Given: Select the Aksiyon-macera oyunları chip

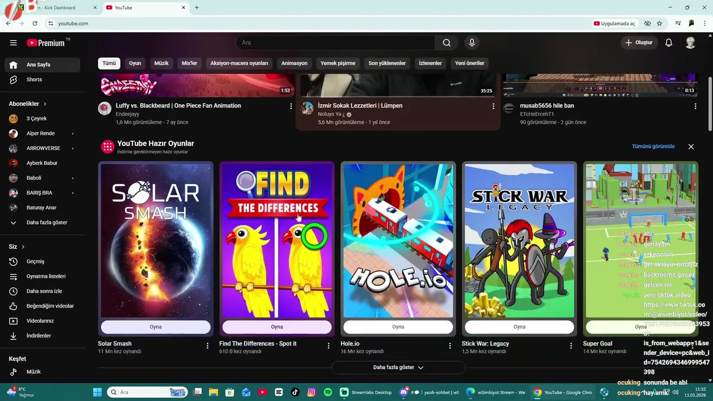Looking at the screenshot, I should click(x=240, y=63).
